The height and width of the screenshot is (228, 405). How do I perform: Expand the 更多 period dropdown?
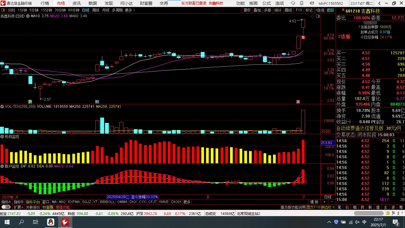[130, 10]
